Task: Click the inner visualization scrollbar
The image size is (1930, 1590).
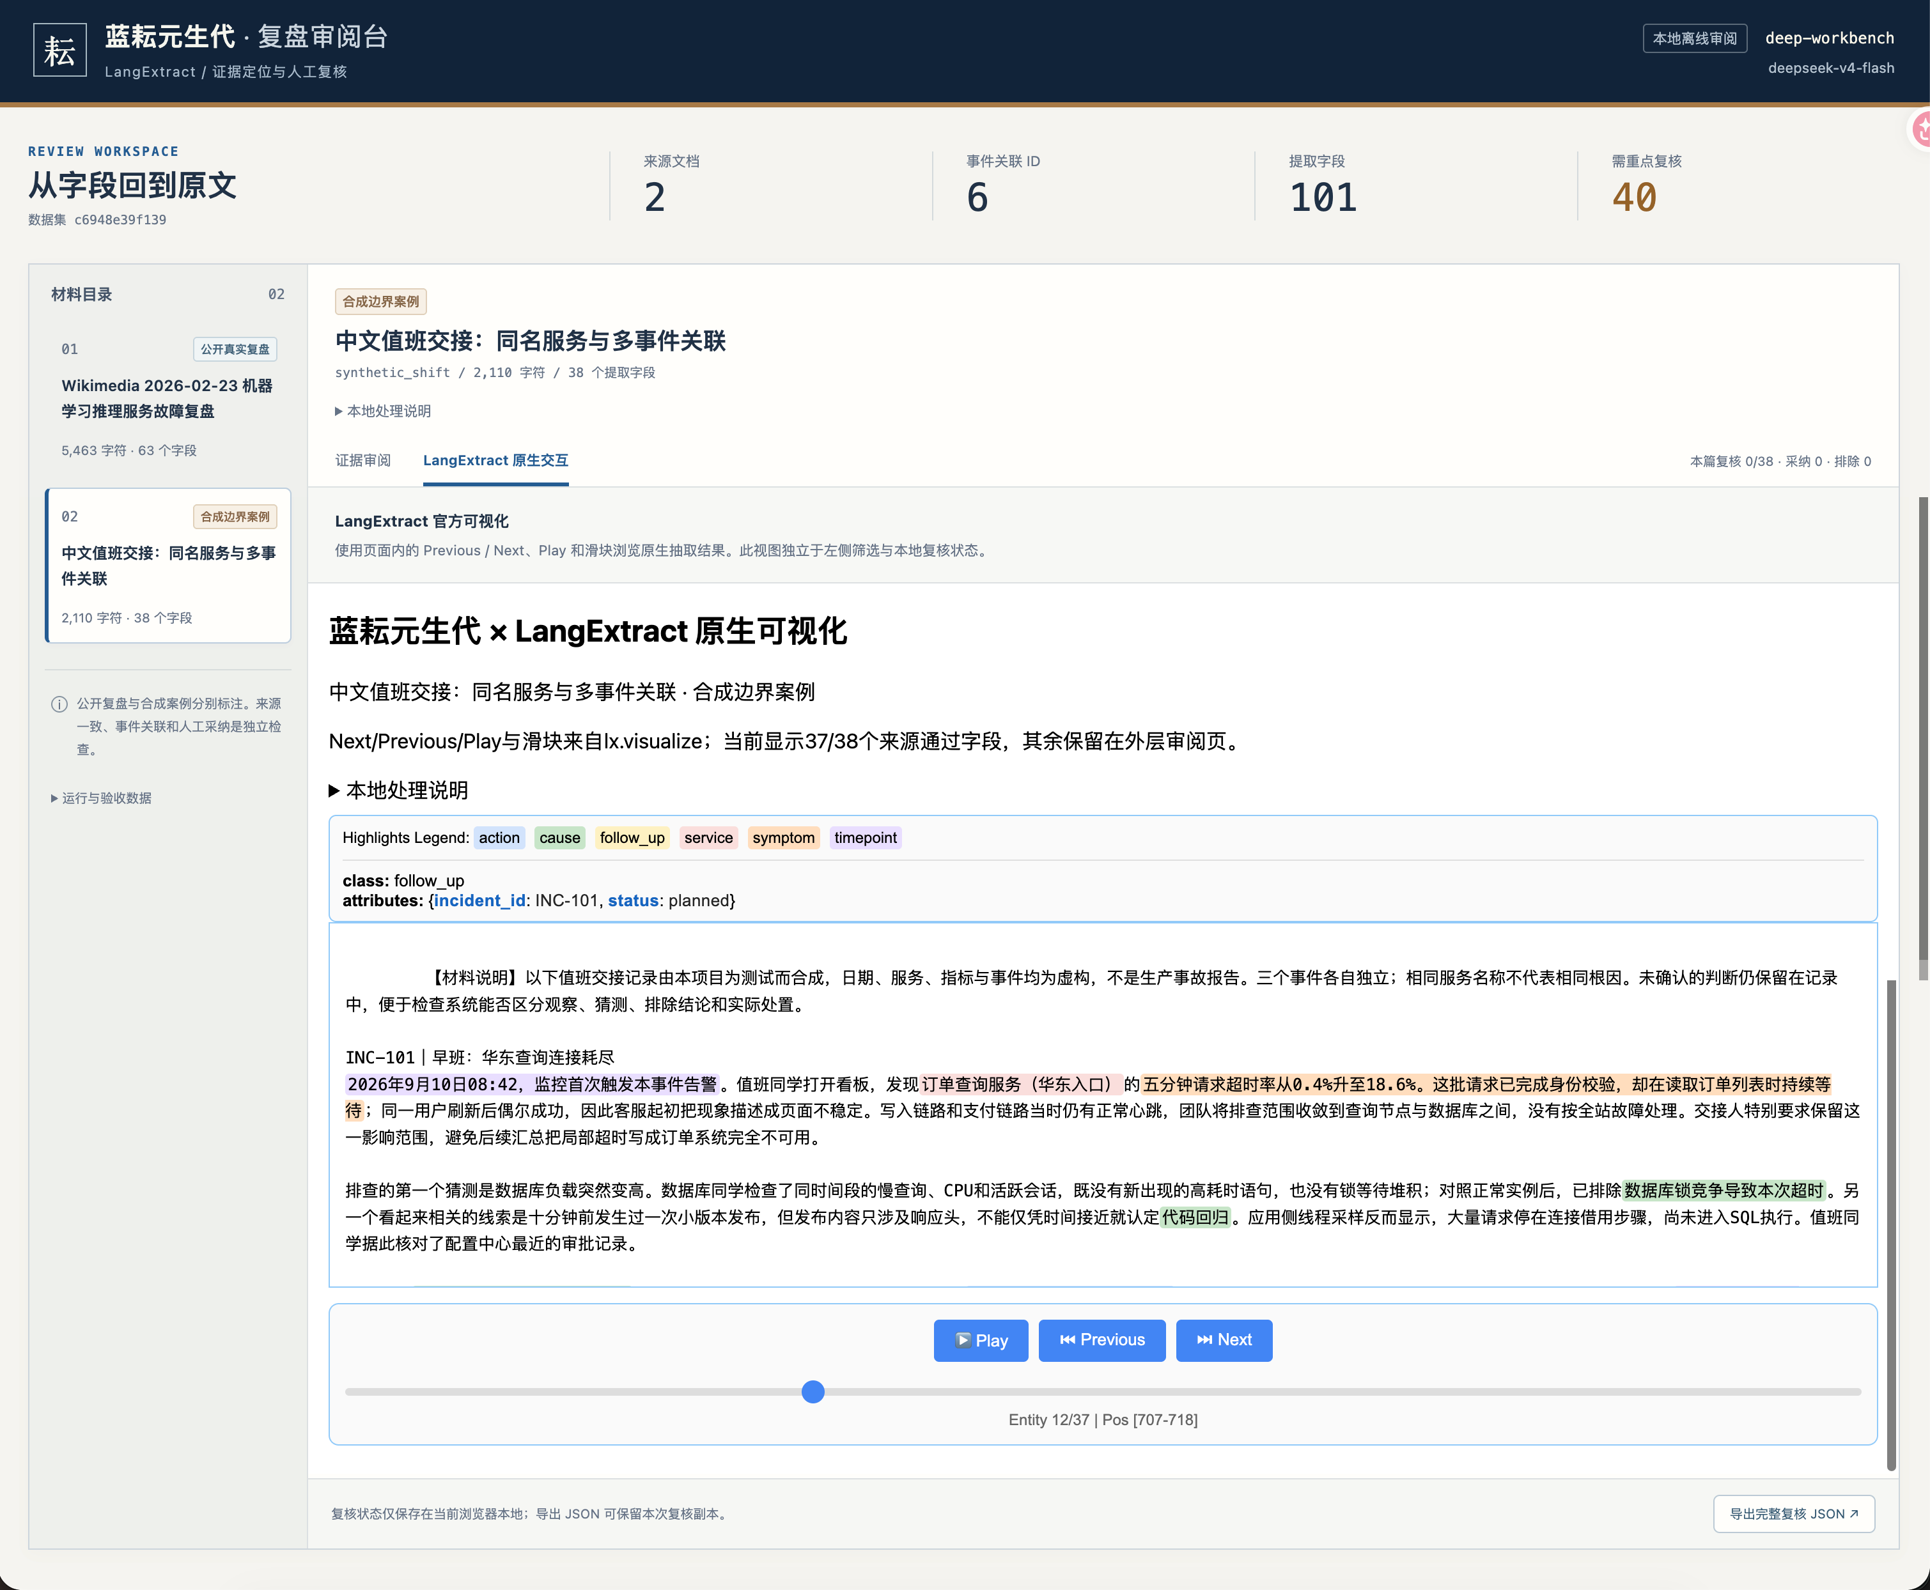Action: pos(1892,1226)
